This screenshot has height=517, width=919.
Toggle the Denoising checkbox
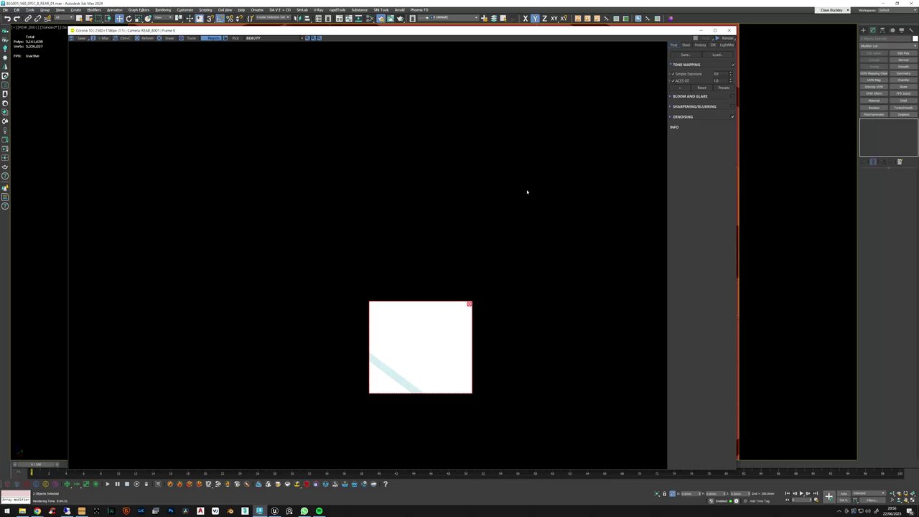click(x=732, y=117)
